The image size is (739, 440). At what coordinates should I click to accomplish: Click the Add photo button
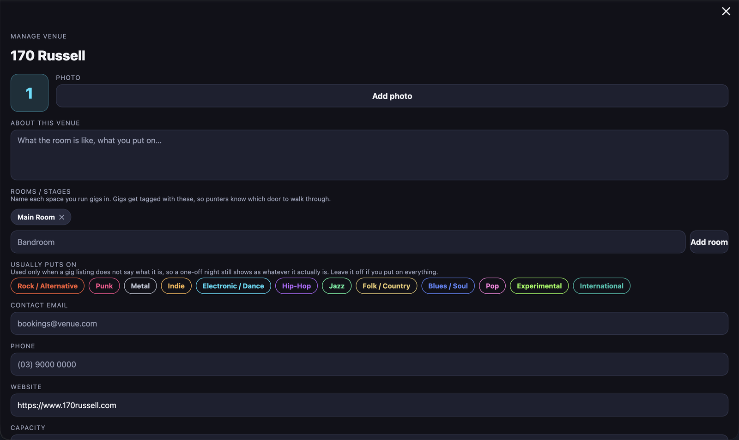(392, 96)
